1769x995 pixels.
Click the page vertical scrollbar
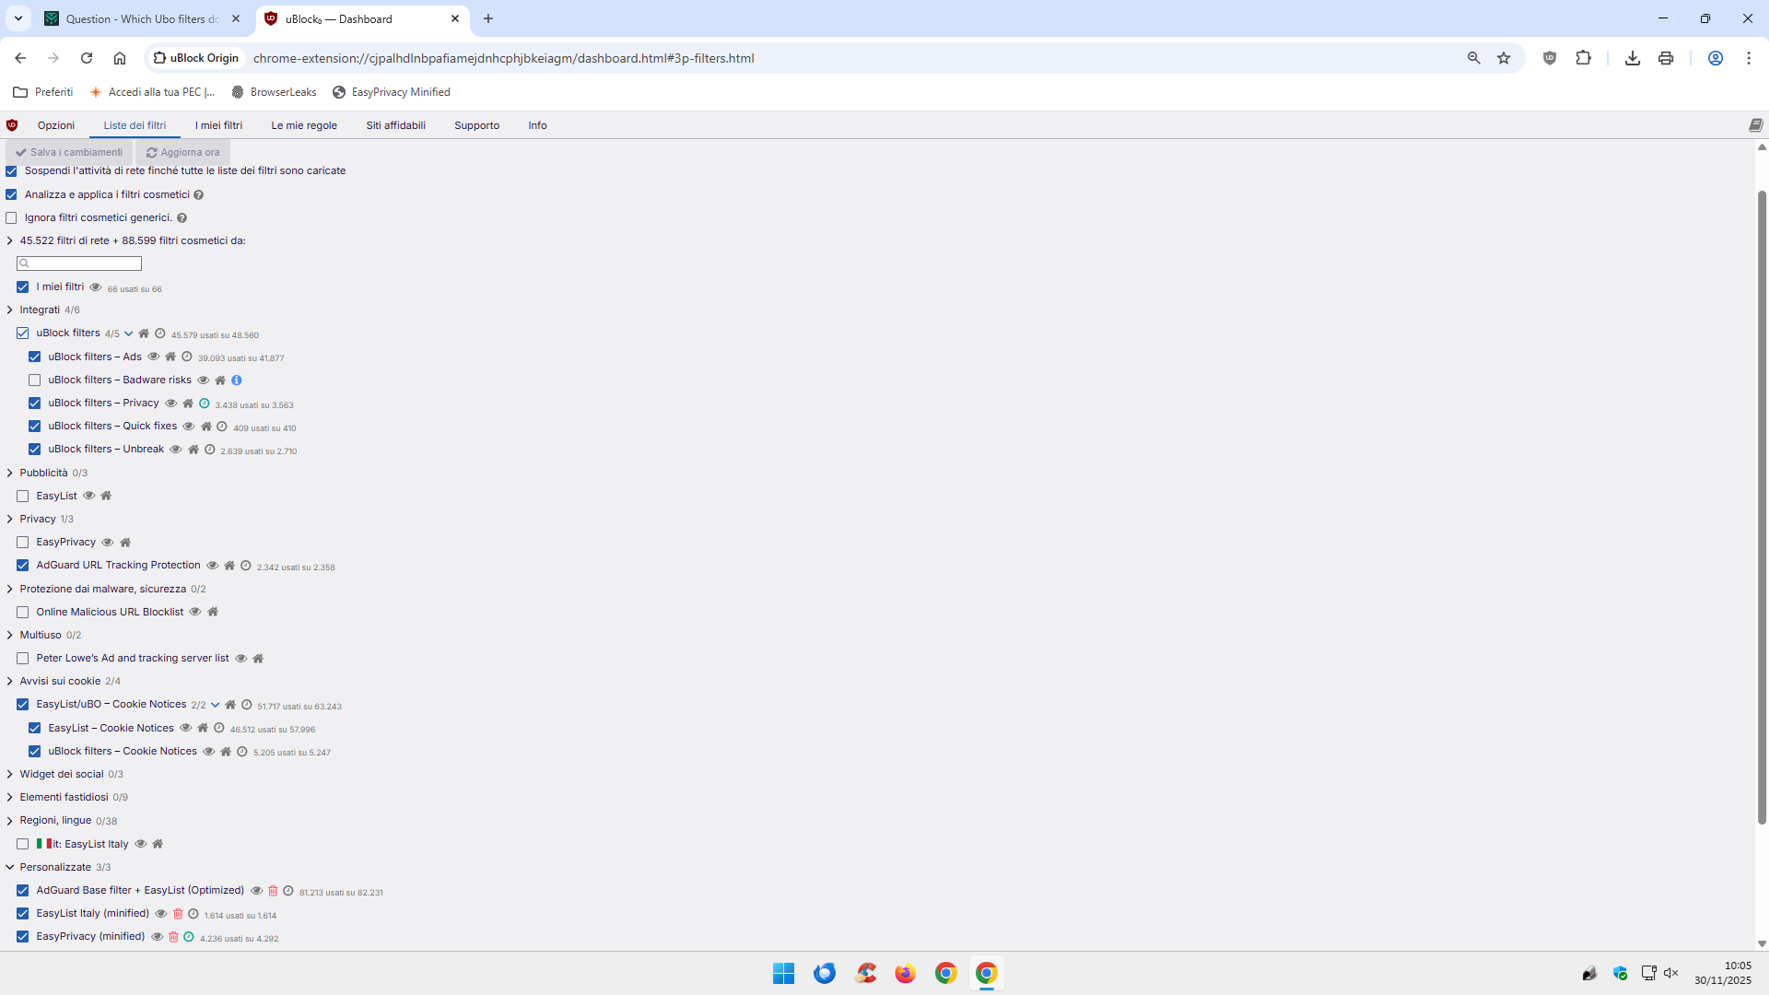coord(1762,507)
